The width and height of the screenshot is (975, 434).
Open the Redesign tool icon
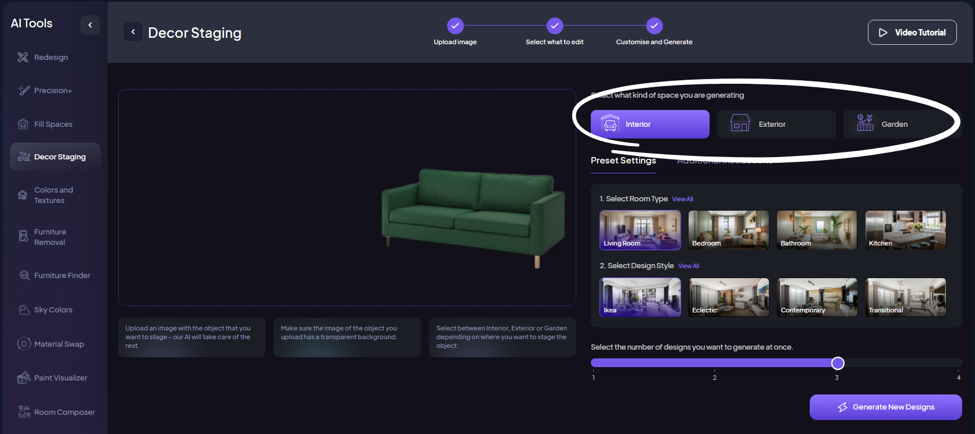[23, 57]
